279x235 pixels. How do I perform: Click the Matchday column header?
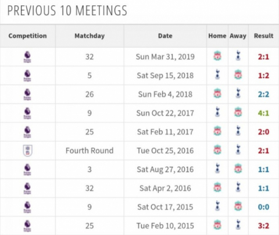tap(90, 36)
